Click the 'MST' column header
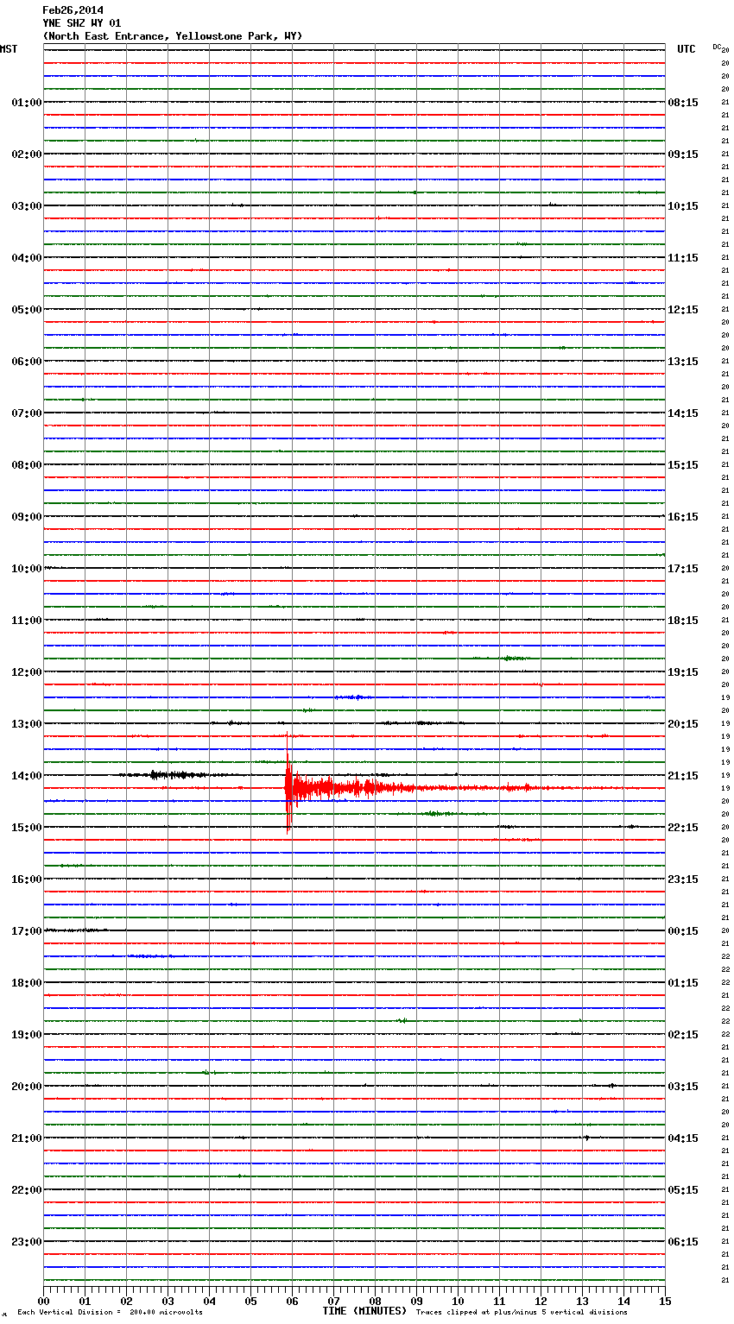The height and width of the screenshot is (1324, 734). [x=9, y=49]
